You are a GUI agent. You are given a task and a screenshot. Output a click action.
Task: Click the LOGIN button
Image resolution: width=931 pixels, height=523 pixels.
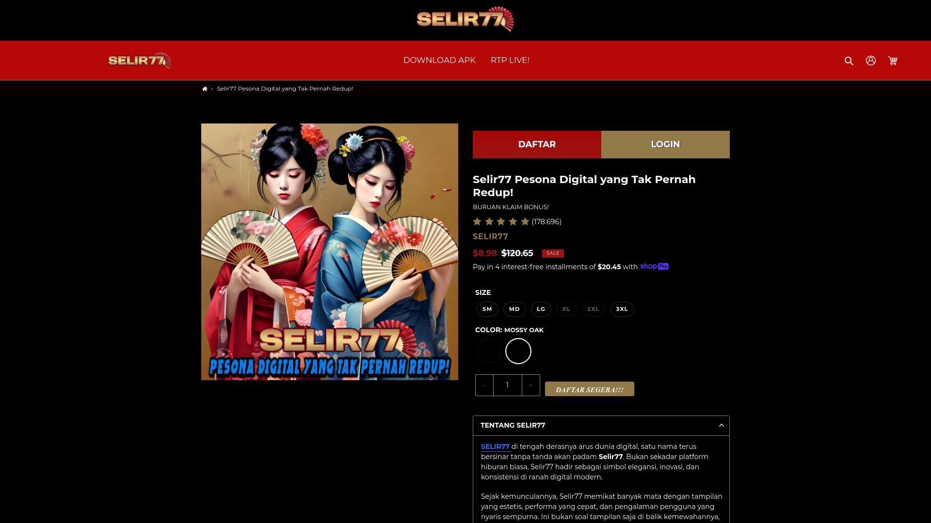click(x=665, y=144)
